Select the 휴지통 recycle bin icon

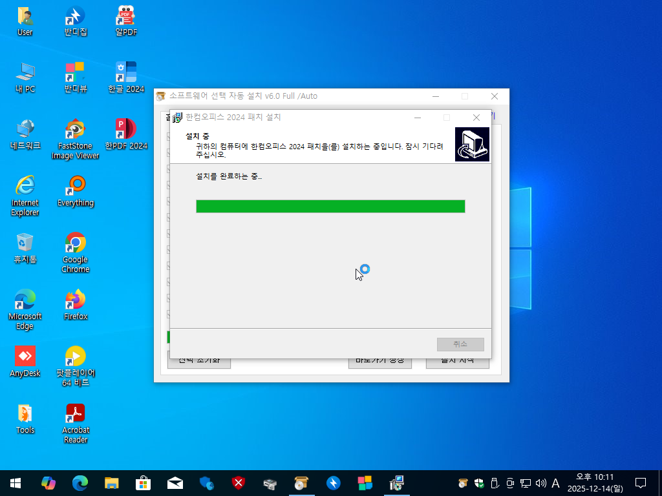tap(25, 249)
